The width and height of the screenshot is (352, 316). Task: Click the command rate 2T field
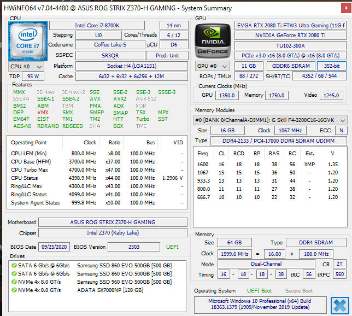pyautogui.click(x=339, y=264)
